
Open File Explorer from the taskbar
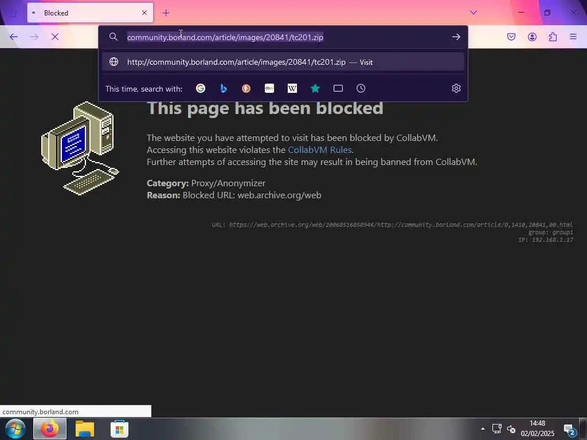85,429
